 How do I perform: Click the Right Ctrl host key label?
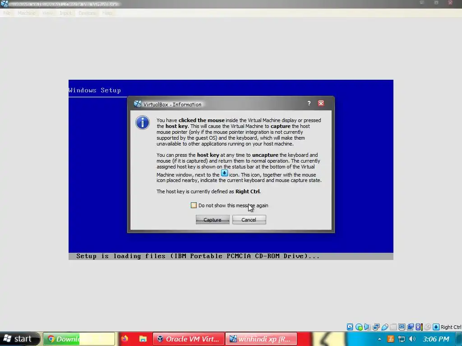pos(451,327)
